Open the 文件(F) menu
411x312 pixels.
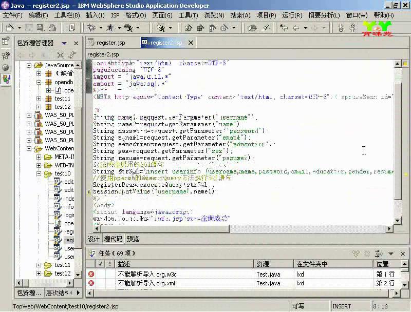point(12,15)
